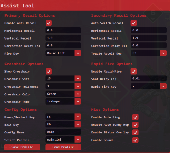Screen dimensions: 170x153
Task: Click the Config Name text field
Action: click(63, 132)
